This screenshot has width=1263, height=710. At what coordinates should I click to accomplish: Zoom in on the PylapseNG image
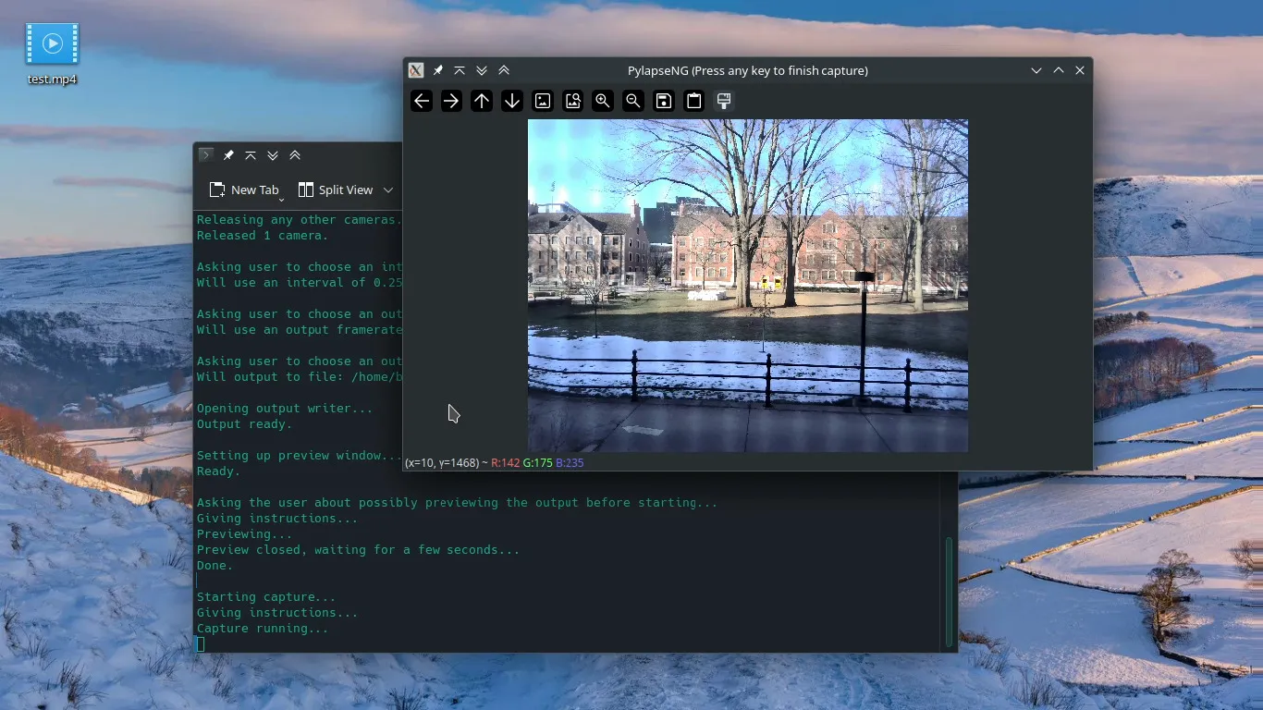(603, 102)
